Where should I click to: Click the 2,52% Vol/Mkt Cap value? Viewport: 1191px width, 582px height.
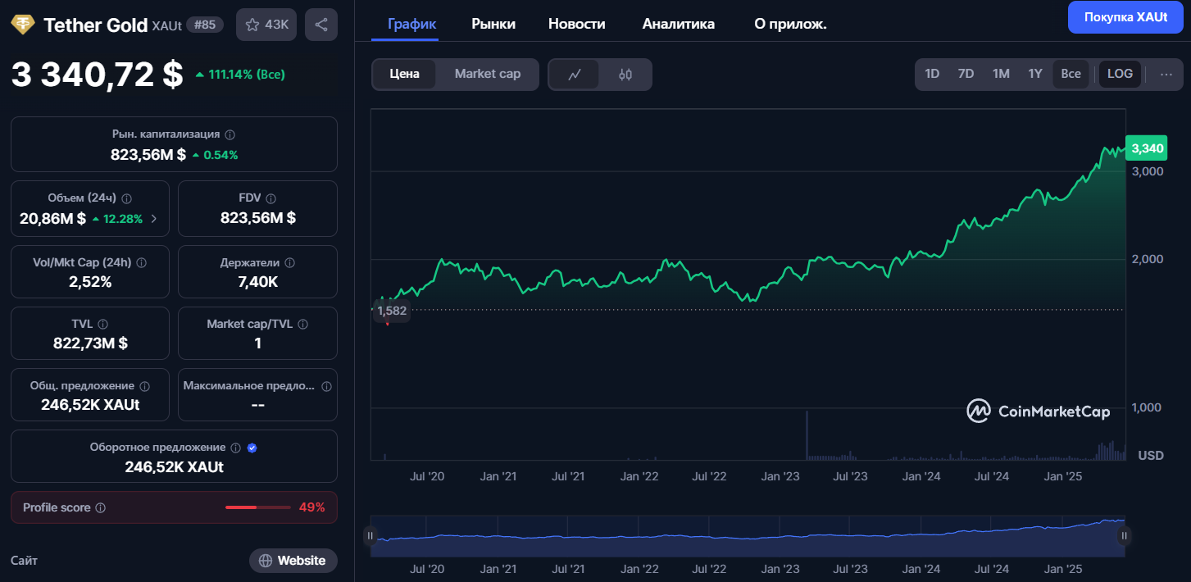click(x=90, y=282)
